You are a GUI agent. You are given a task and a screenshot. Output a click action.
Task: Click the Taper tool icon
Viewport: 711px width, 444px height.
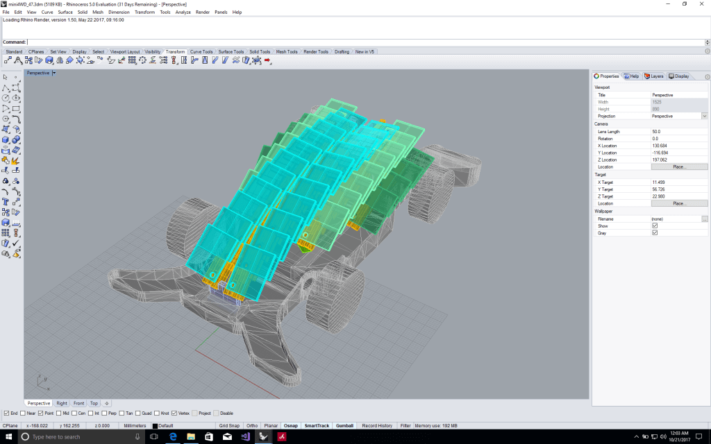(x=205, y=60)
